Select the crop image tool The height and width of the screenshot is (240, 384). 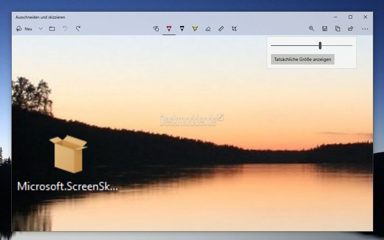[234, 29]
